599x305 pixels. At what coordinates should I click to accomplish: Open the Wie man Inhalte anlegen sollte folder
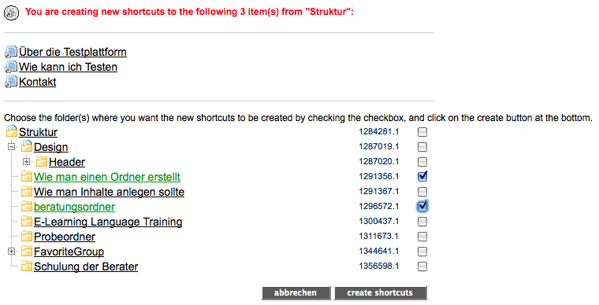pos(110,192)
